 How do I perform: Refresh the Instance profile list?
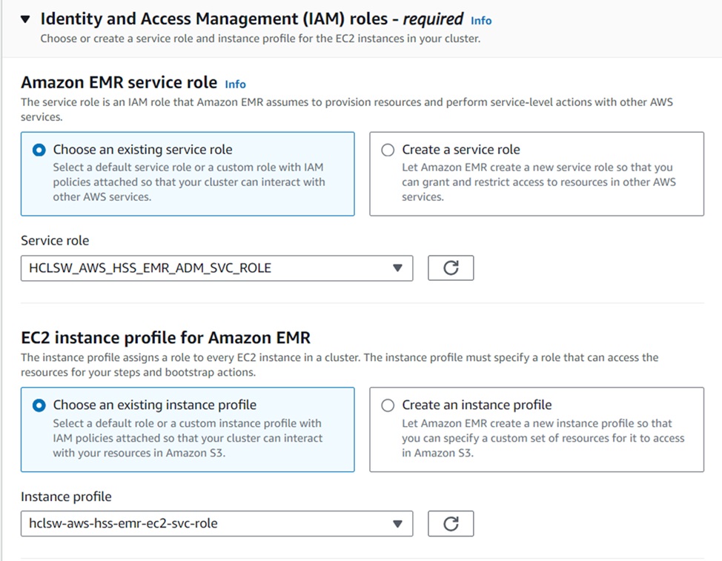[451, 524]
